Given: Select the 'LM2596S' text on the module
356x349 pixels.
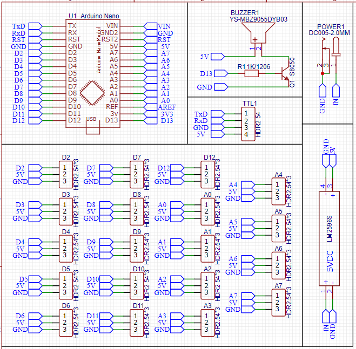Looking at the screenshot, I should 330,229.
